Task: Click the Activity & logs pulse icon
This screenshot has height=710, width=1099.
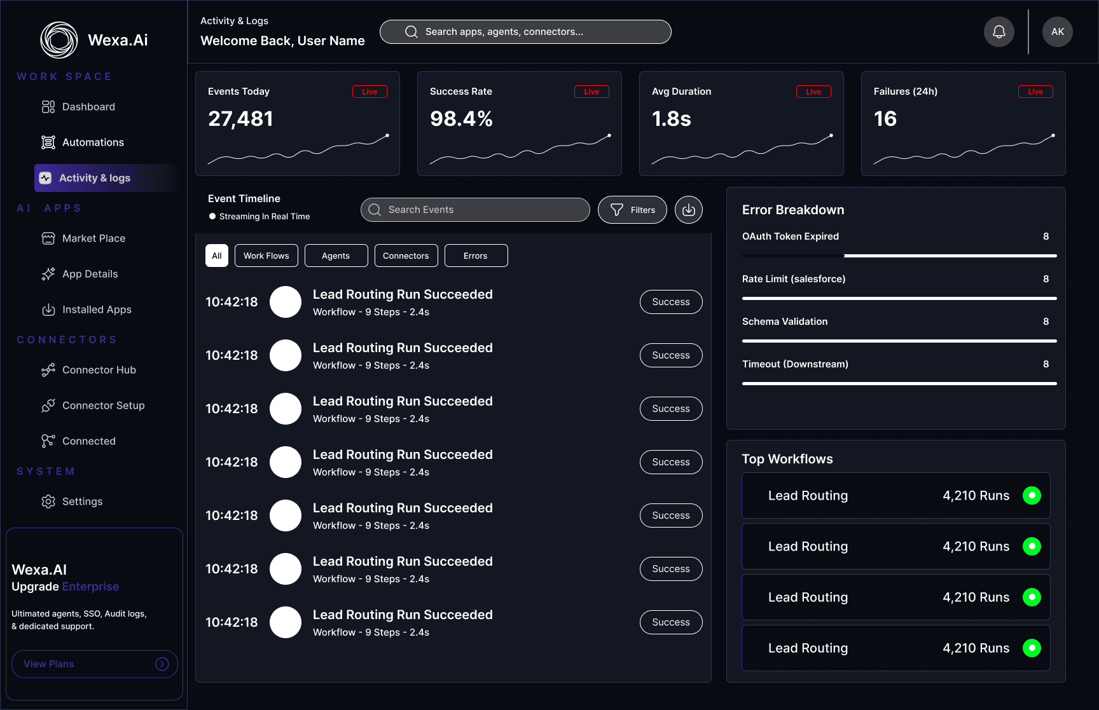Action: point(45,178)
